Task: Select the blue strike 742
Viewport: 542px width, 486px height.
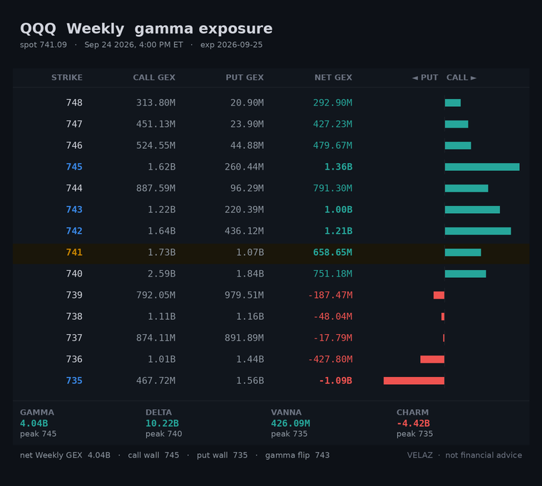Action: click(74, 231)
